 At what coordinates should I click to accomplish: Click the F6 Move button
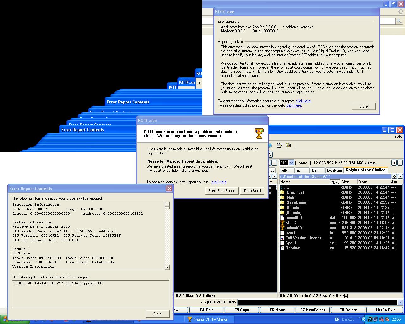click(277, 310)
